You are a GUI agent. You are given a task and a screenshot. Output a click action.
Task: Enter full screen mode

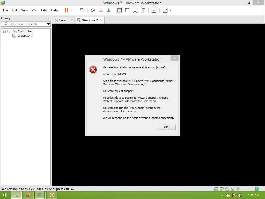(x=135, y=10)
